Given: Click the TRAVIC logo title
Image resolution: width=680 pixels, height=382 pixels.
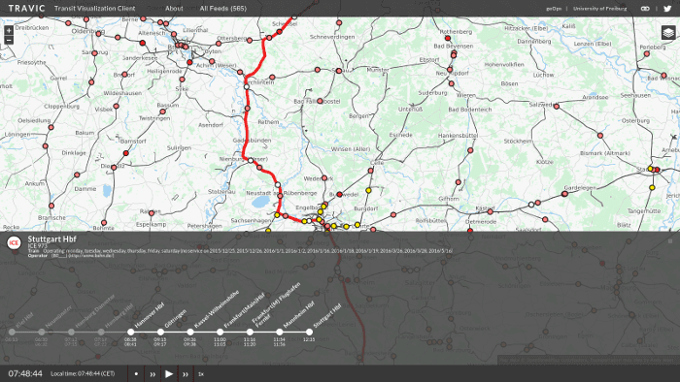Looking at the screenshot, I should click(x=26, y=8).
